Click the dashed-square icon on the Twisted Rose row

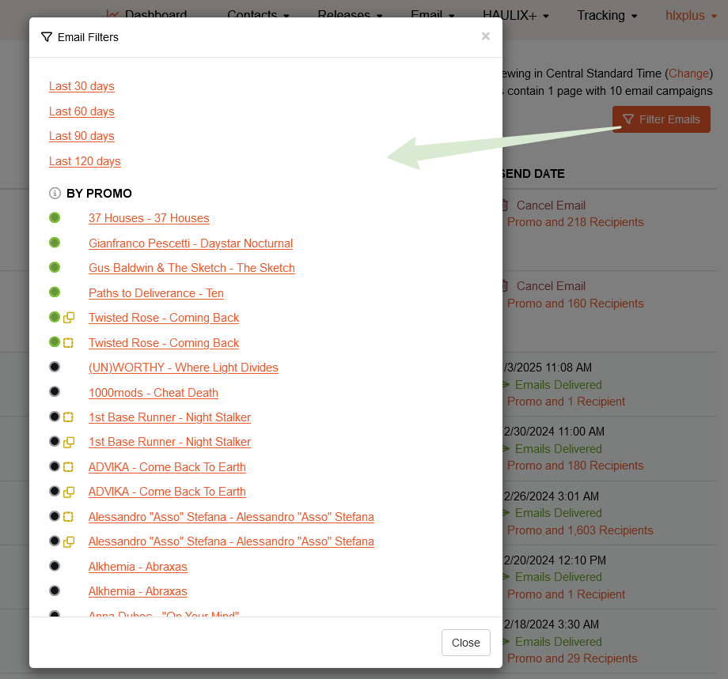(68, 343)
